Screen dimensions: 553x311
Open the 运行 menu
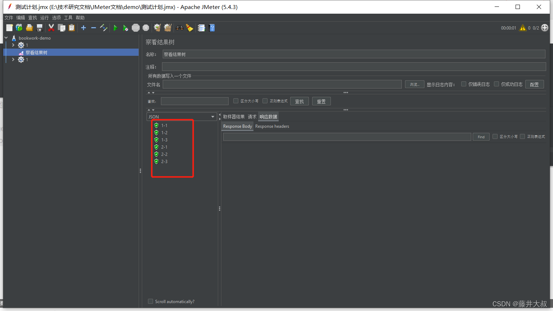pyautogui.click(x=44, y=18)
